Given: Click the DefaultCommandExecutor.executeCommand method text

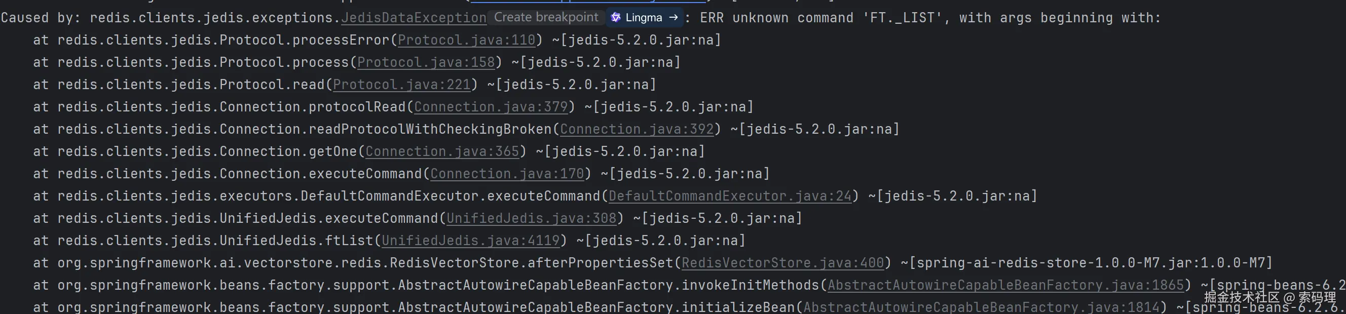Looking at the screenshot, I should 451,197.
